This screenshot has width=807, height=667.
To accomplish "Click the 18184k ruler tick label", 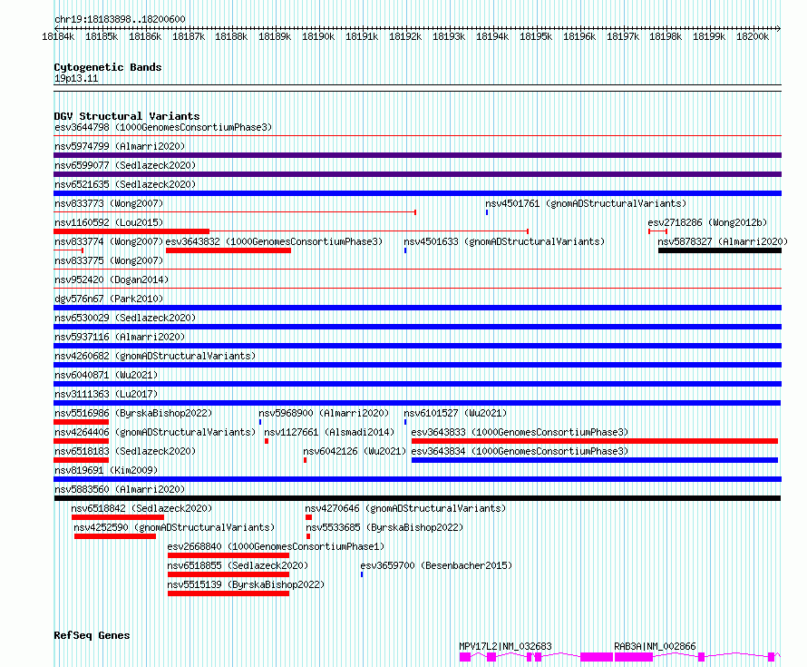I will tap(58, 36).
